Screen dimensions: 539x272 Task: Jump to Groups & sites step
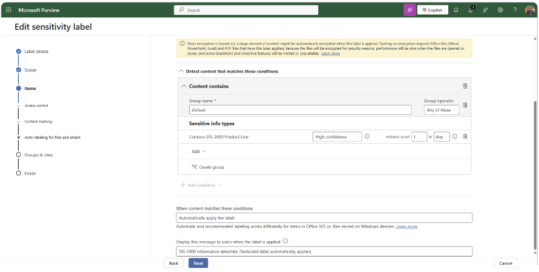coord(38,154)
